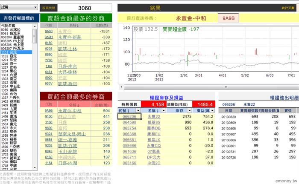
Task: Sort buyers table by 名稱 header
Action: point(74,104)
